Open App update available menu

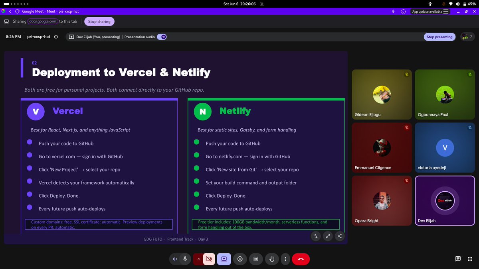pos(431,12)
